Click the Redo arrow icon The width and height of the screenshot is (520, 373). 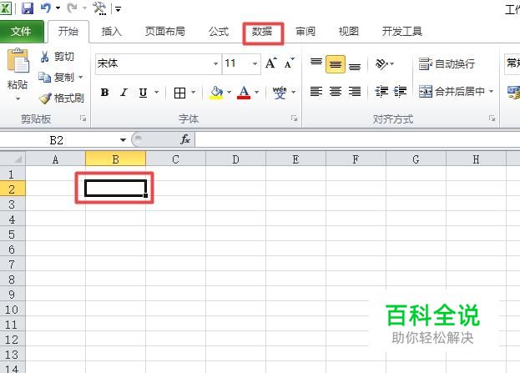(x=72, y=8)
